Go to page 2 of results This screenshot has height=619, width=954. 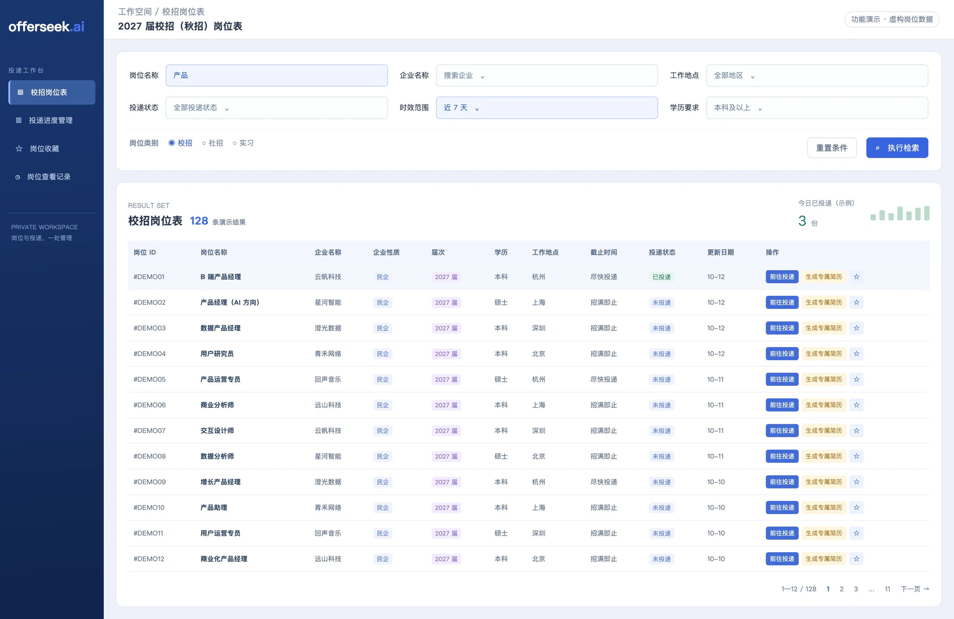pos(841,589)
